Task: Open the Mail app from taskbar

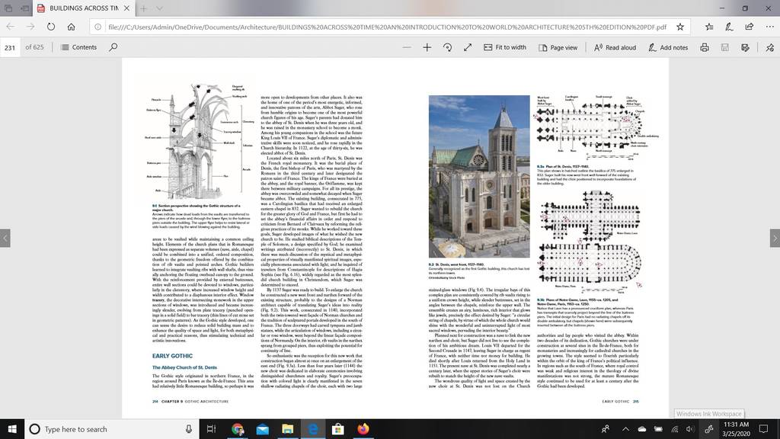Action: tap(263, 429)
